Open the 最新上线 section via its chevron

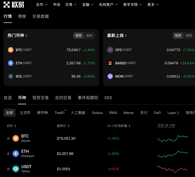coord(126,36)
